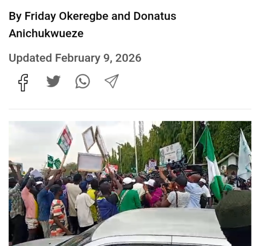Click the billboard with portraits in photo

pyautogui.click(x=171, y=154)
